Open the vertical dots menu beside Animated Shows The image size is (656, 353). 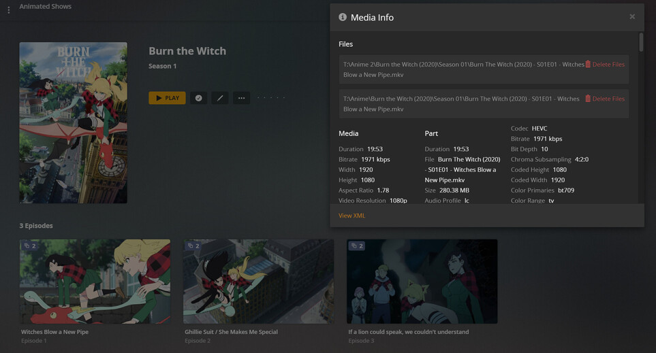click(8, 10)
